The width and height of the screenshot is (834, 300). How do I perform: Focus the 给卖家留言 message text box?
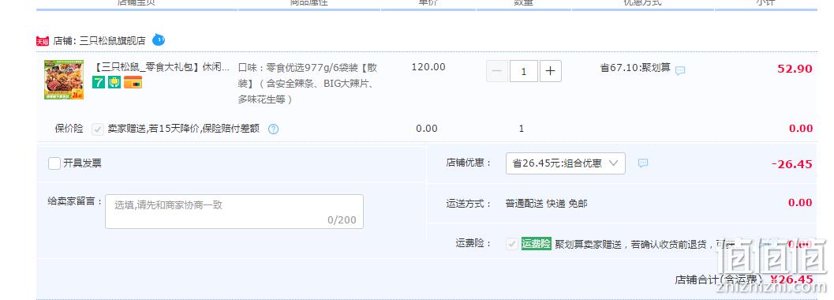(x=234, y=212)
